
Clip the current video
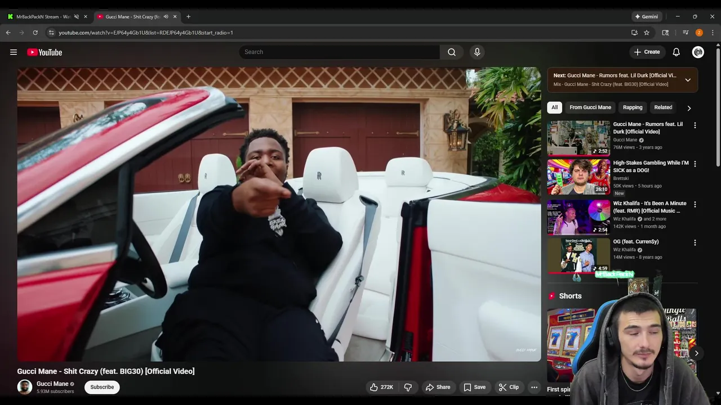(509, 387)
